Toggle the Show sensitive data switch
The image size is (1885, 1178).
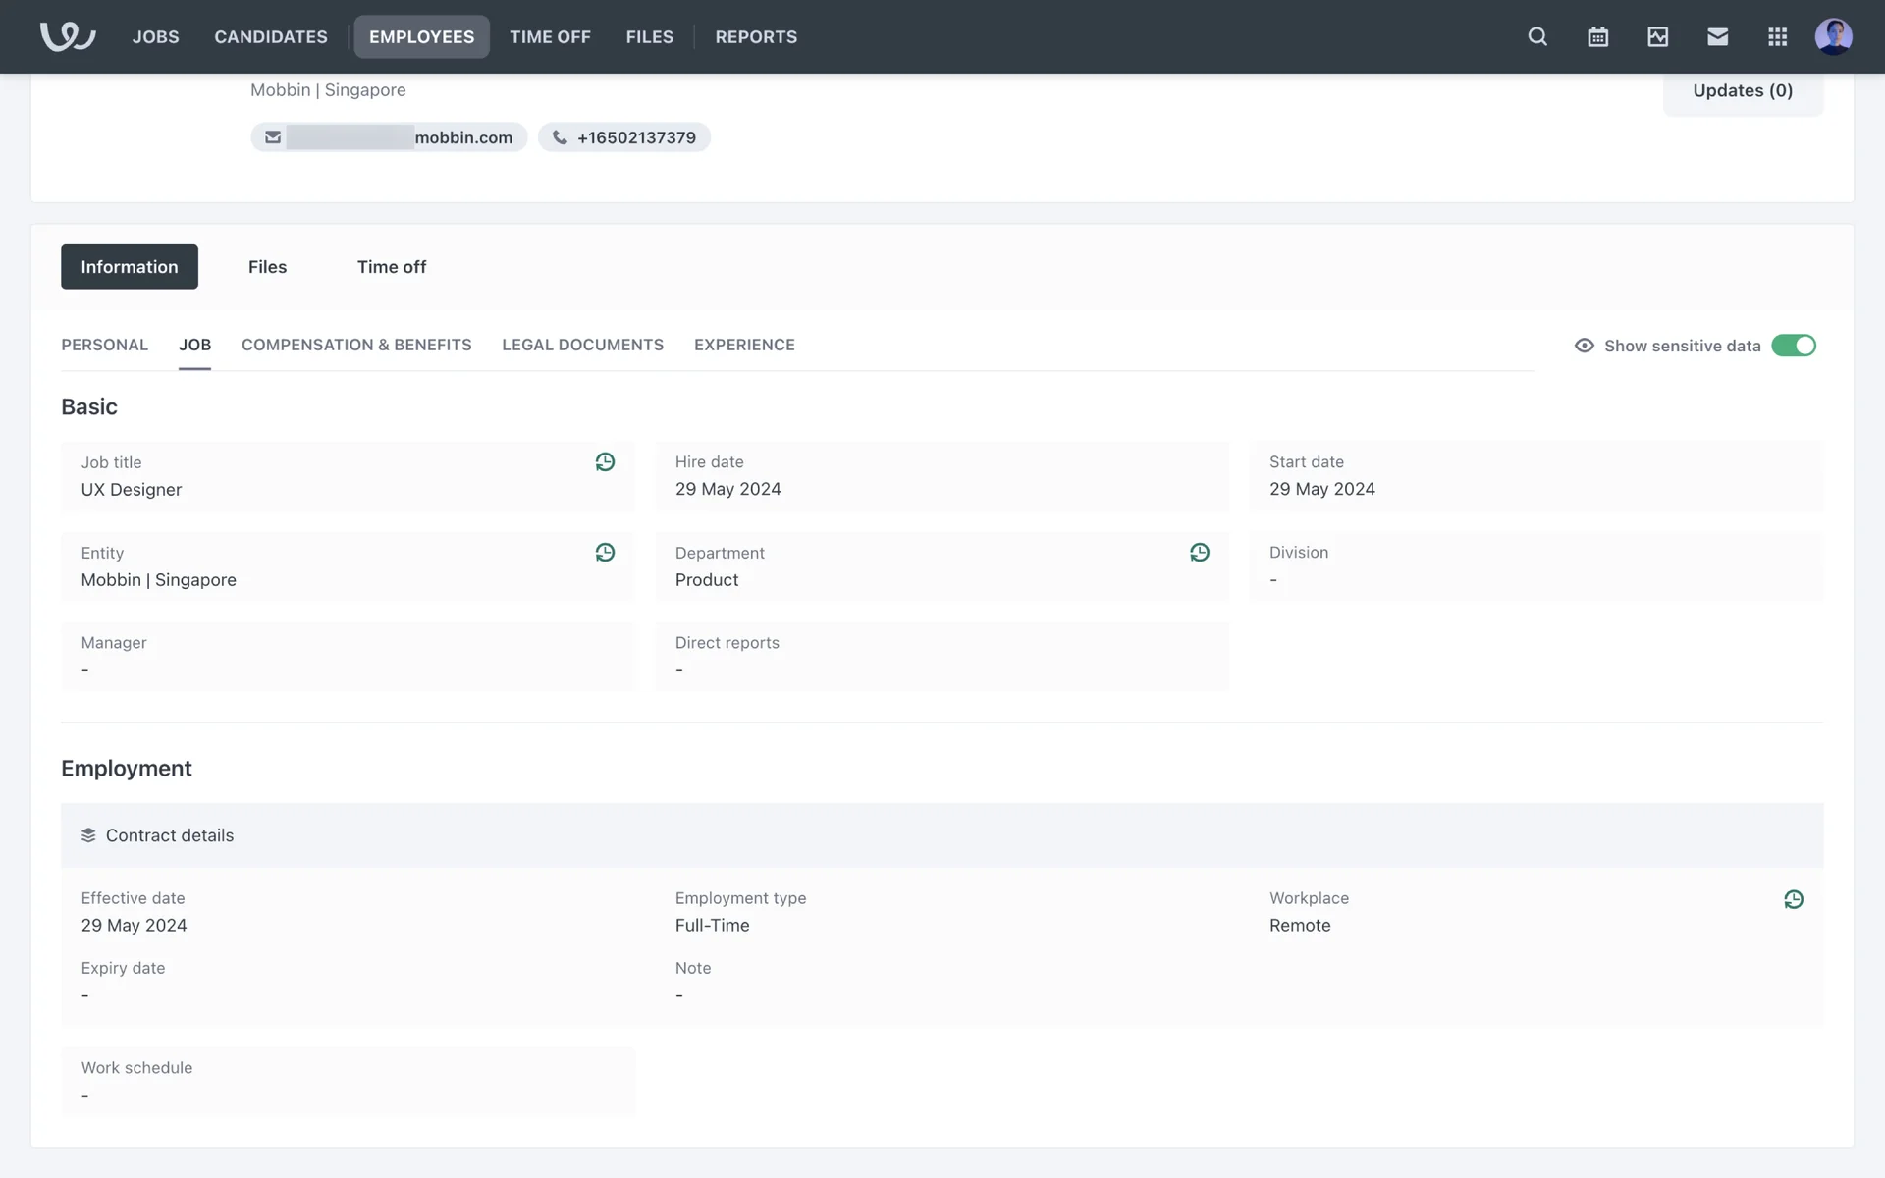coord(1793,346)
